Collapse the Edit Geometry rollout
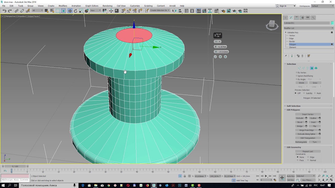The width and height of the screenshot is (335, 188). (285, 147)
